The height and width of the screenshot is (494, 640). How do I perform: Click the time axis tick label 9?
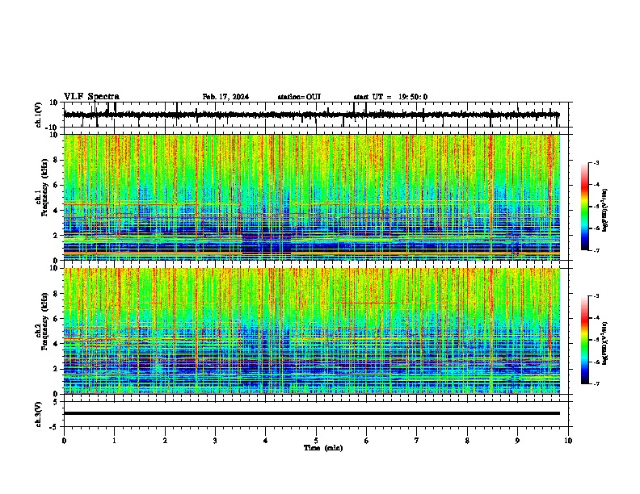click(517, 441)
